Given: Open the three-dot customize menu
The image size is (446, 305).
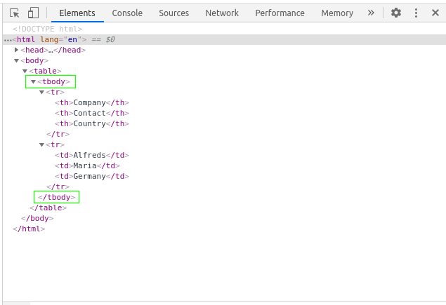Looking at the screenshot, I should (416, 13).
